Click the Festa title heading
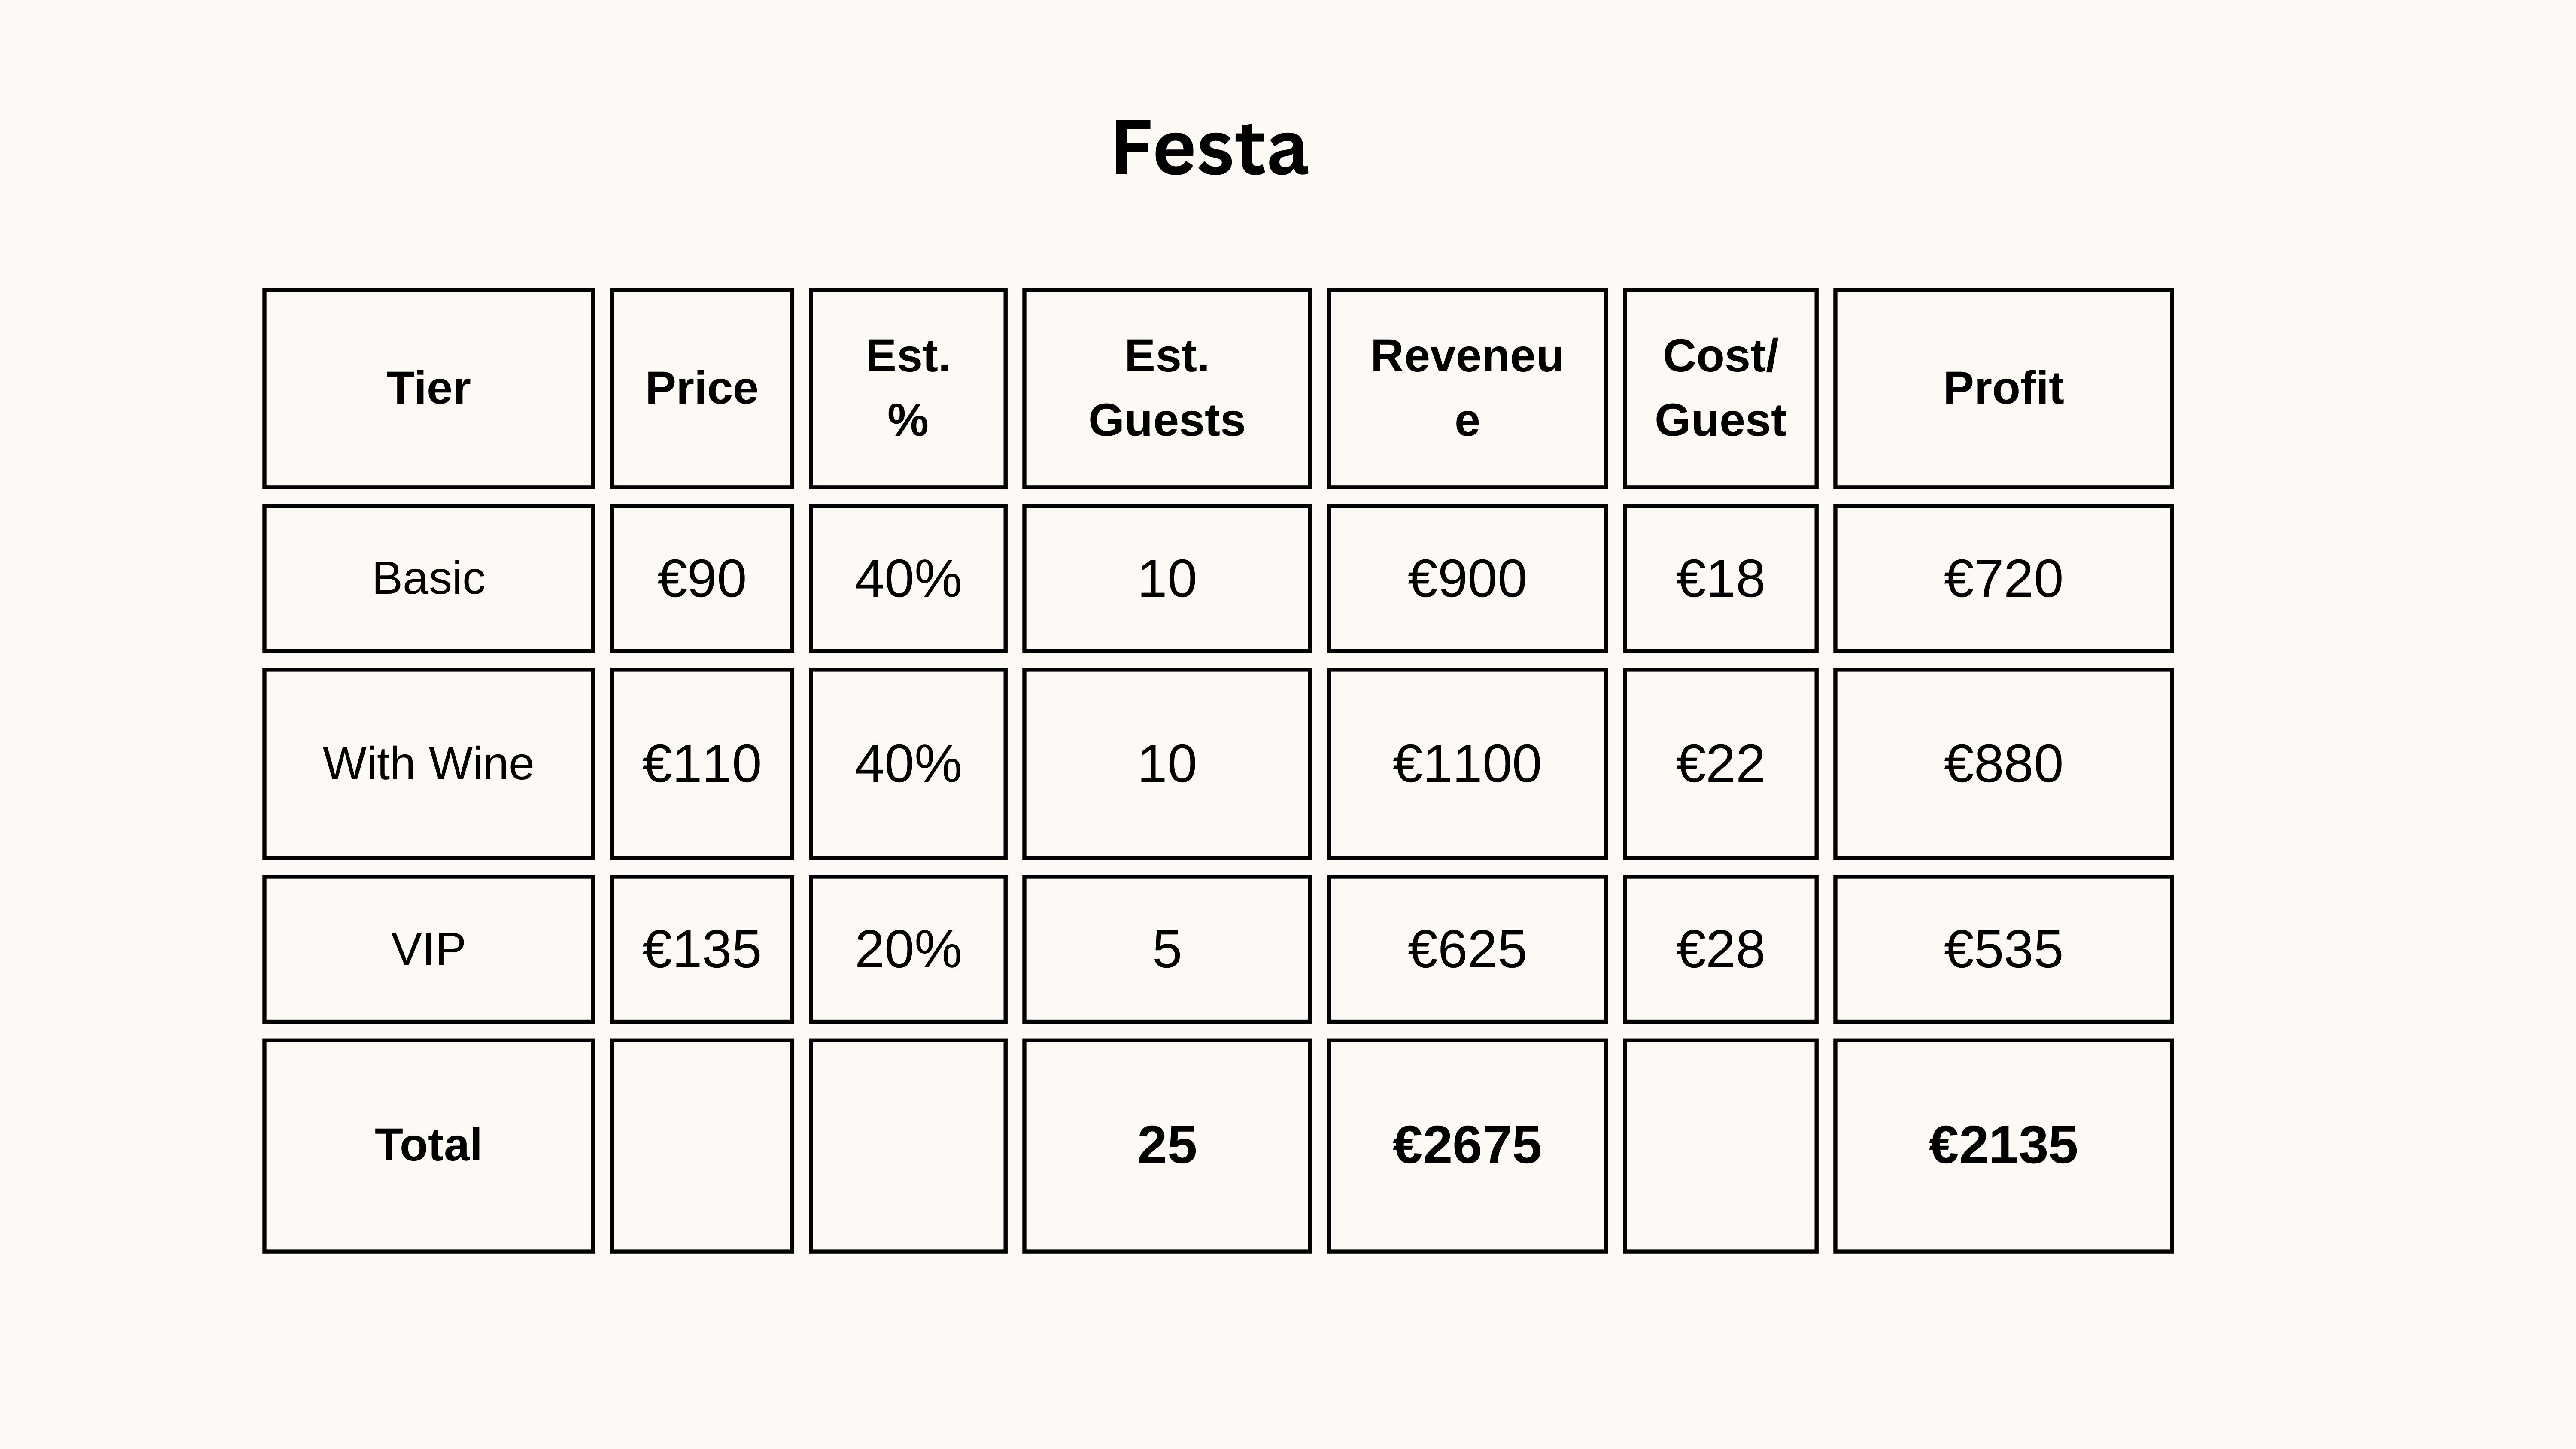Screen dimensions: 2576x1449 tap(1209, 148)
